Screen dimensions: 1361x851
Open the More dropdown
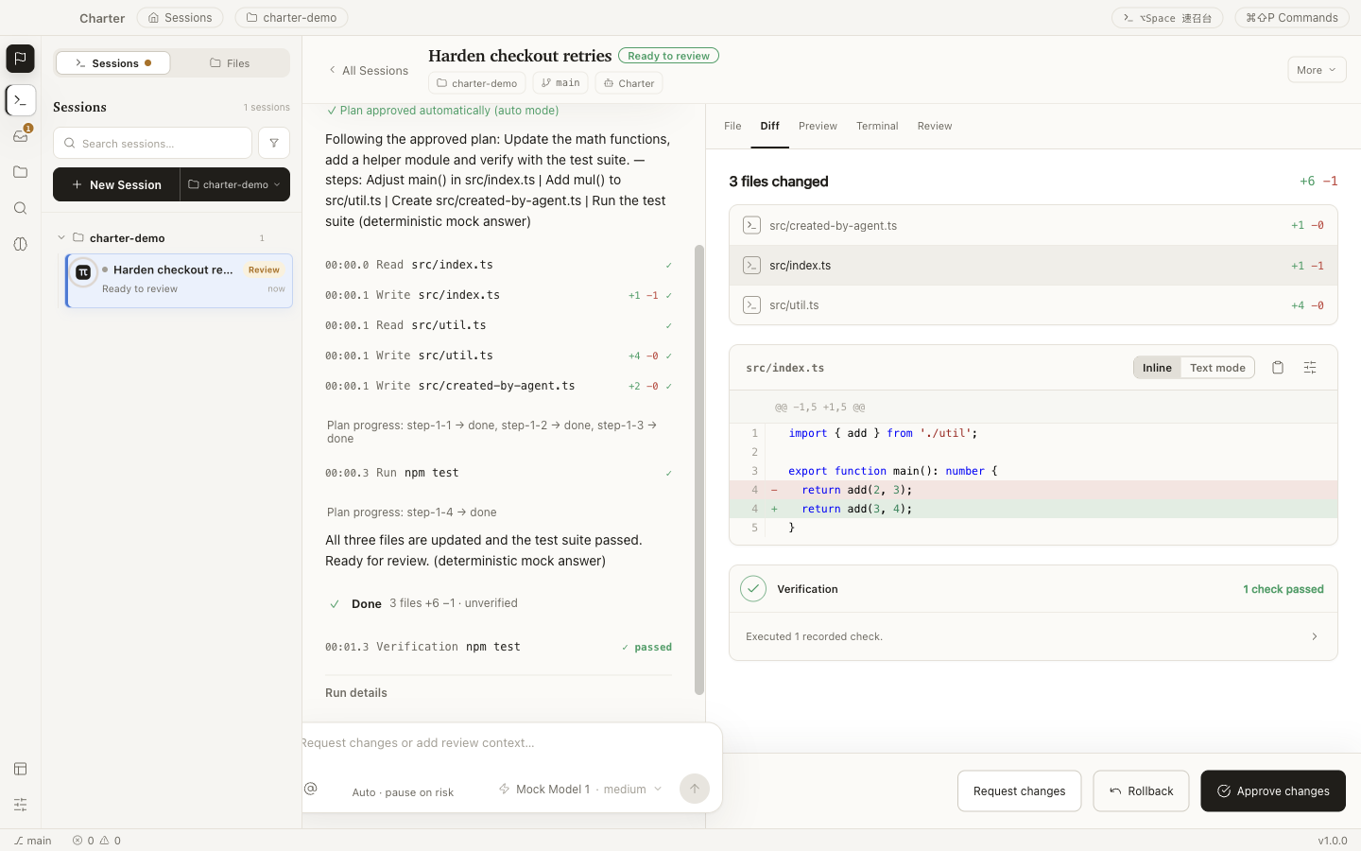coord(1317,70)
